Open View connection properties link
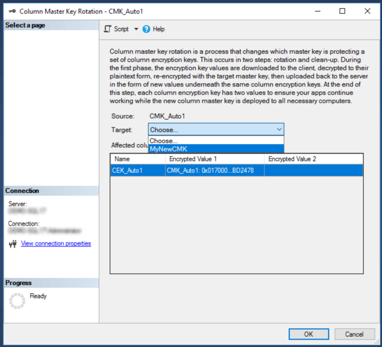Screen dimensions: 382x347 click(56, 244)
